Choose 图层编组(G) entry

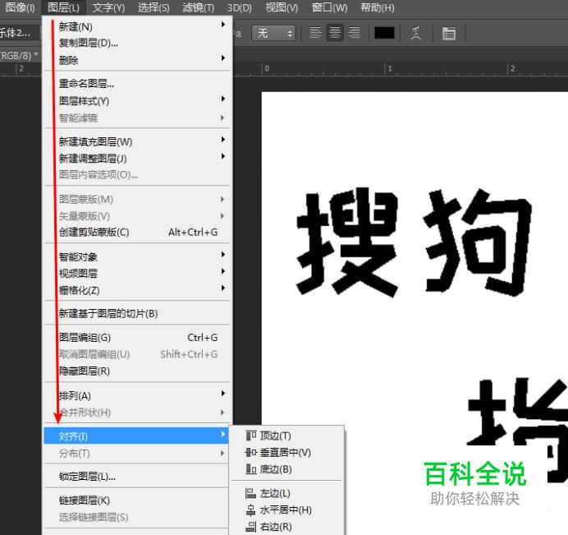coord(137,337)
